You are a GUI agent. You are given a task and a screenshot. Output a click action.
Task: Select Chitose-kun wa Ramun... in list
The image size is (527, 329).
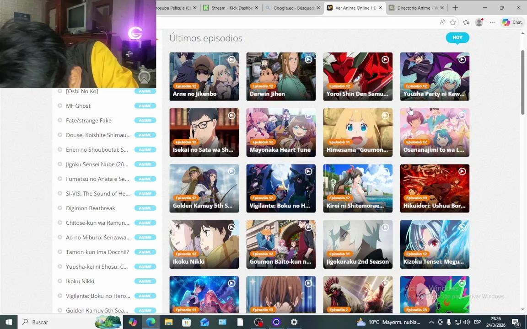pyautogui.click(x=97, y=223)
